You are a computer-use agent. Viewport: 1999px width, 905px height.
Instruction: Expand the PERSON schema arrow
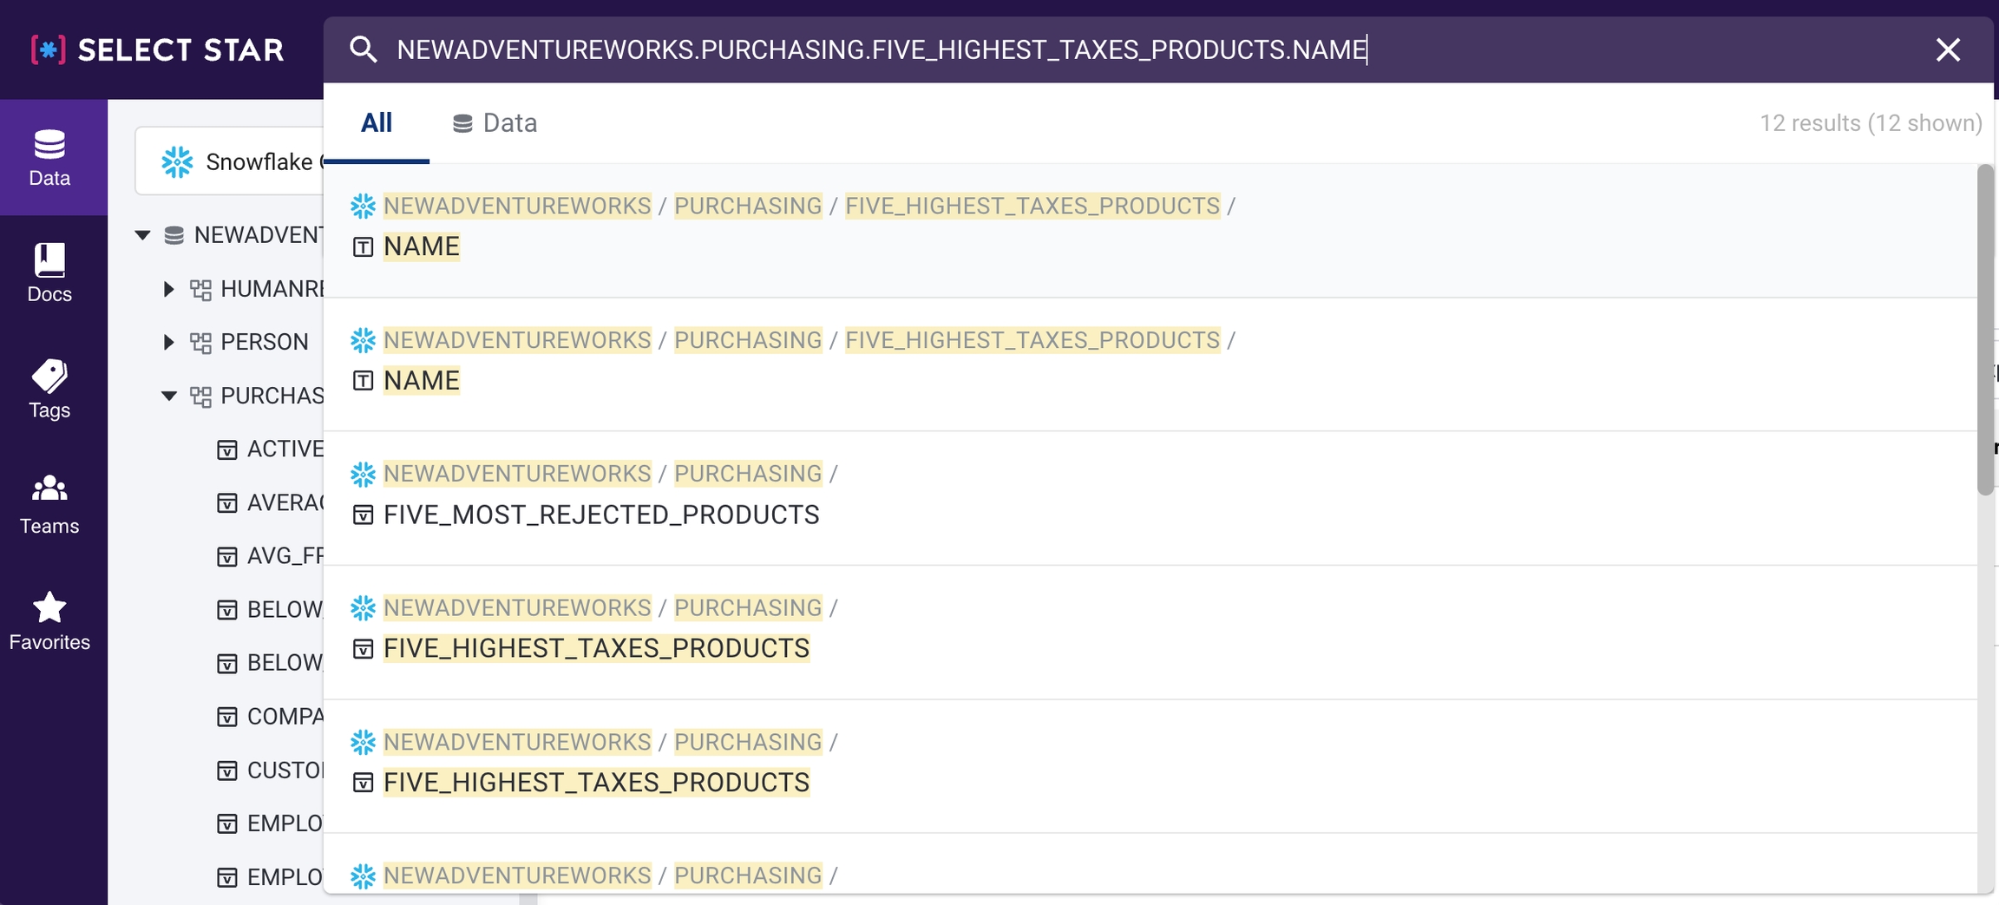tap(169, 342)
